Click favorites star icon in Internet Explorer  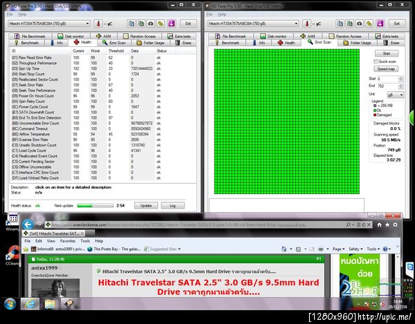pyautogui.click(x=387, y=225)
